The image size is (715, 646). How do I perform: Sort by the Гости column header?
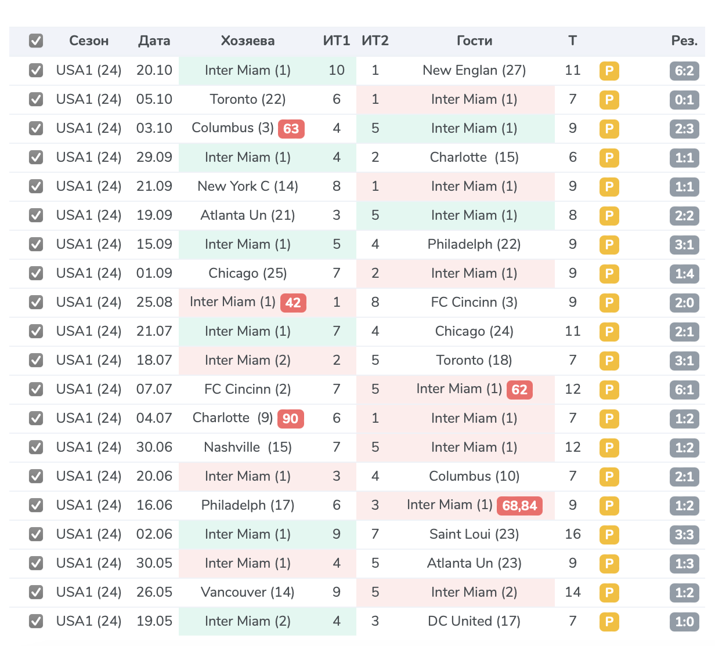[x=474, y=41]
